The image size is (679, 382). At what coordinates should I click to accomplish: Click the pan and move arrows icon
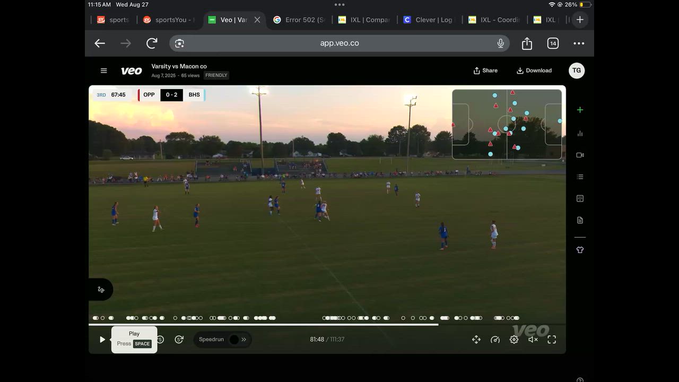point(476,340)
